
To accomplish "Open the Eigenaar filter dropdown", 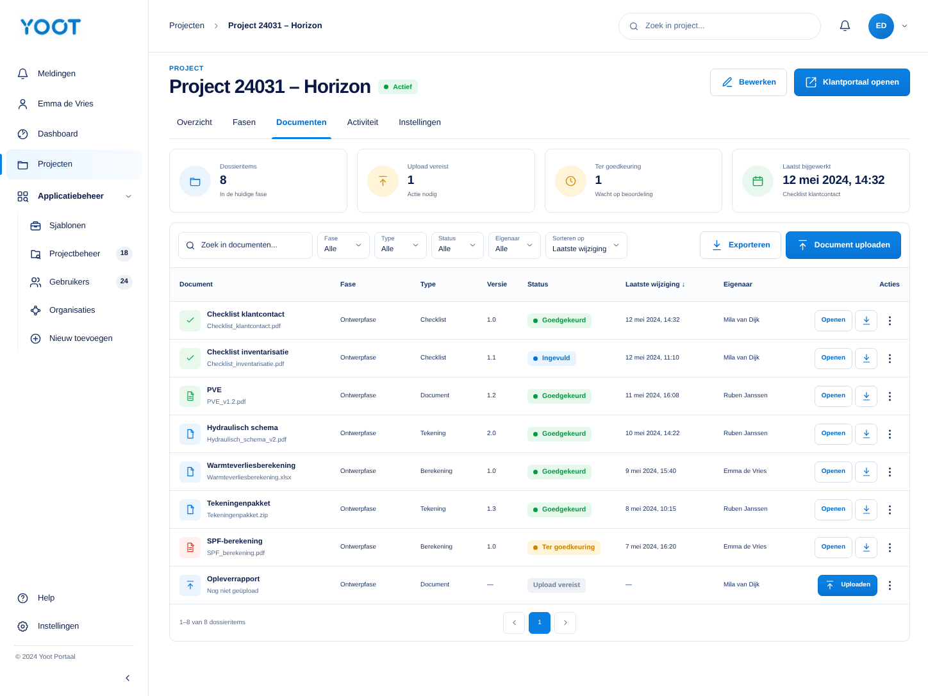I will point(515,245).
